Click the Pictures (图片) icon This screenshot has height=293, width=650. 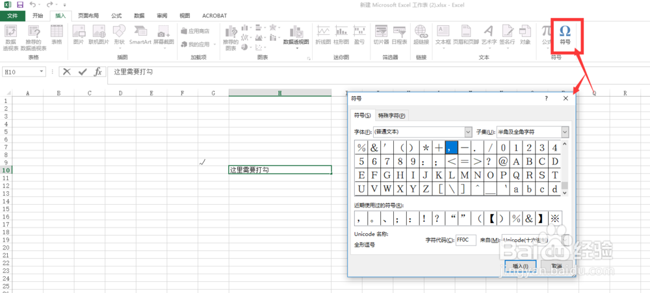79,35
